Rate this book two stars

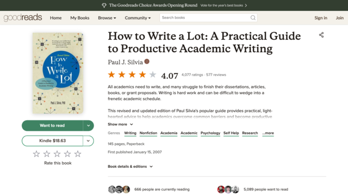(47, 154)
